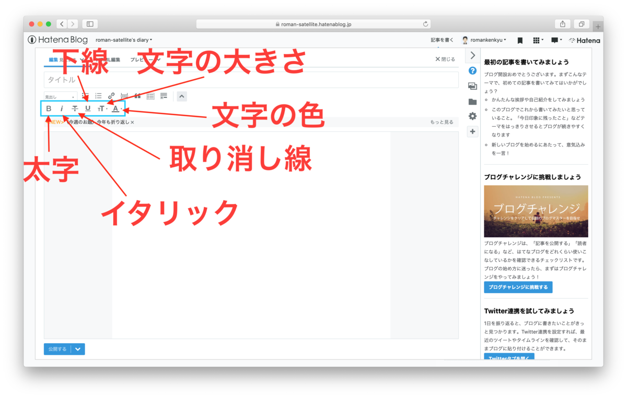Click into the article body editing area
The width and height of the screenshot is (627, 398).
pyautogui.click(x=251, y=235)
